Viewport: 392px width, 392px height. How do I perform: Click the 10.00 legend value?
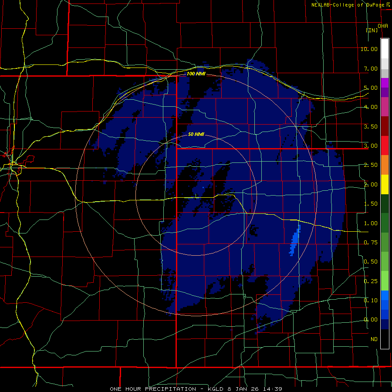[x=369, y=49]
